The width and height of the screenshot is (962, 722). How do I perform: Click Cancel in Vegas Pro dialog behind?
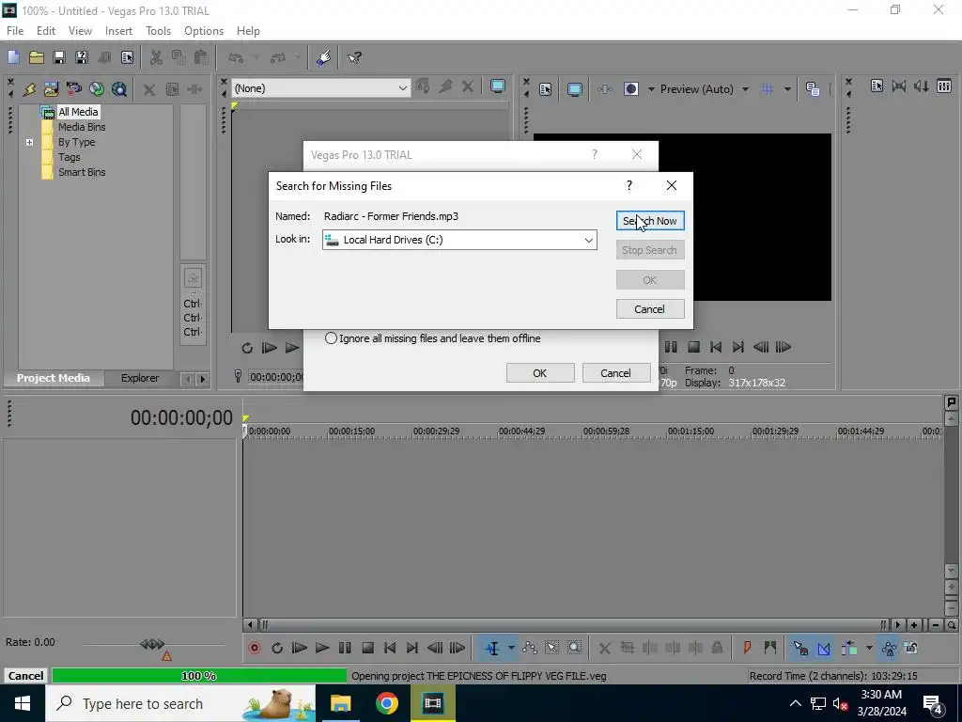click(616, 373)
